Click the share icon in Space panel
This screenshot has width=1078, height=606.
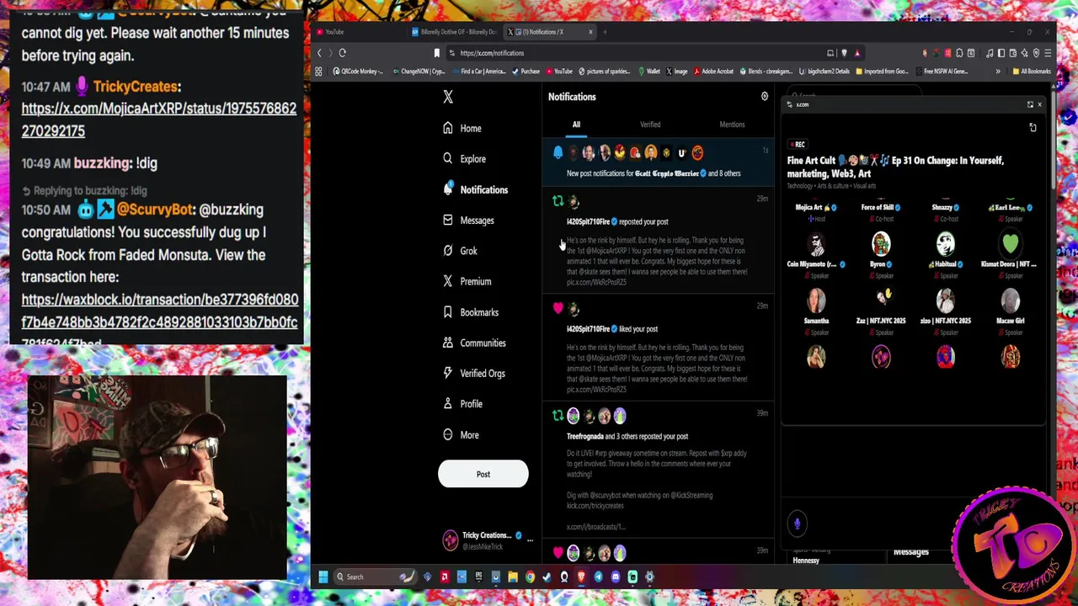pyautogui.click(x=1033, y=127)
